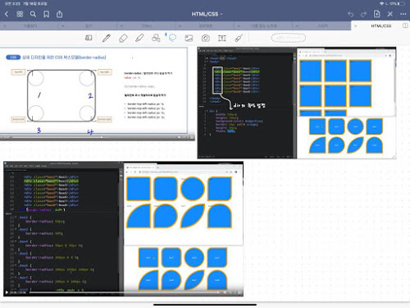Select the Highlighter tool
The width and height of the screenshot is (410, 308).
click(x=139, y=38)
